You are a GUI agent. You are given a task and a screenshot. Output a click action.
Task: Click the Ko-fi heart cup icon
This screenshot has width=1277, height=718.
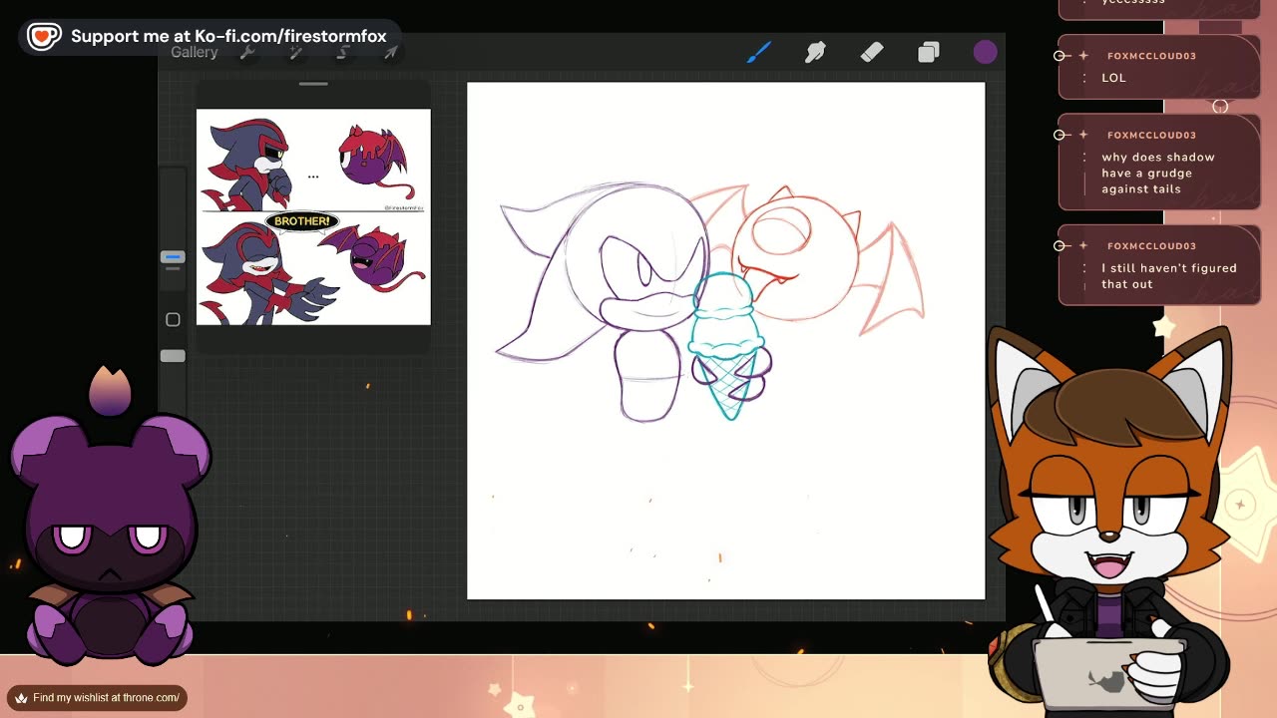tap(44, 37)
